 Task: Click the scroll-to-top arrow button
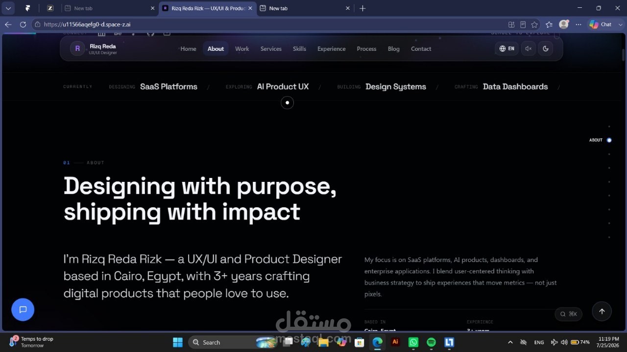click(x=602, y=311)
